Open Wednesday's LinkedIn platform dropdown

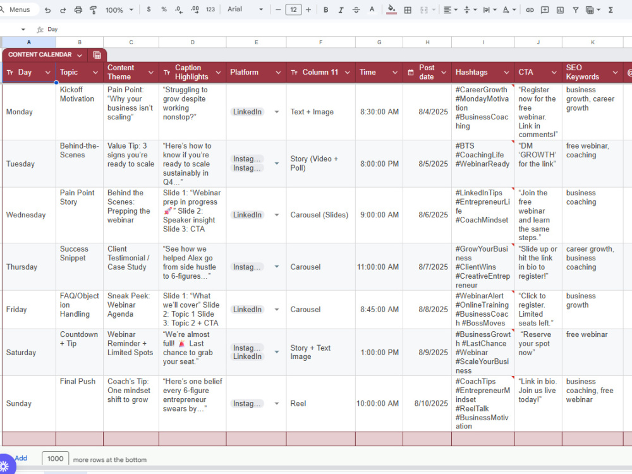(277, 215)
